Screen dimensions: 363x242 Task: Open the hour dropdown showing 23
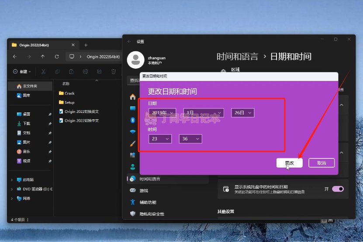(160, 139)
